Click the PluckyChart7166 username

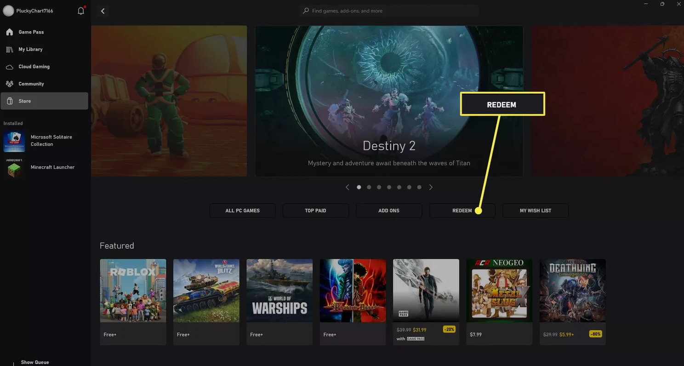pos(34,11)
